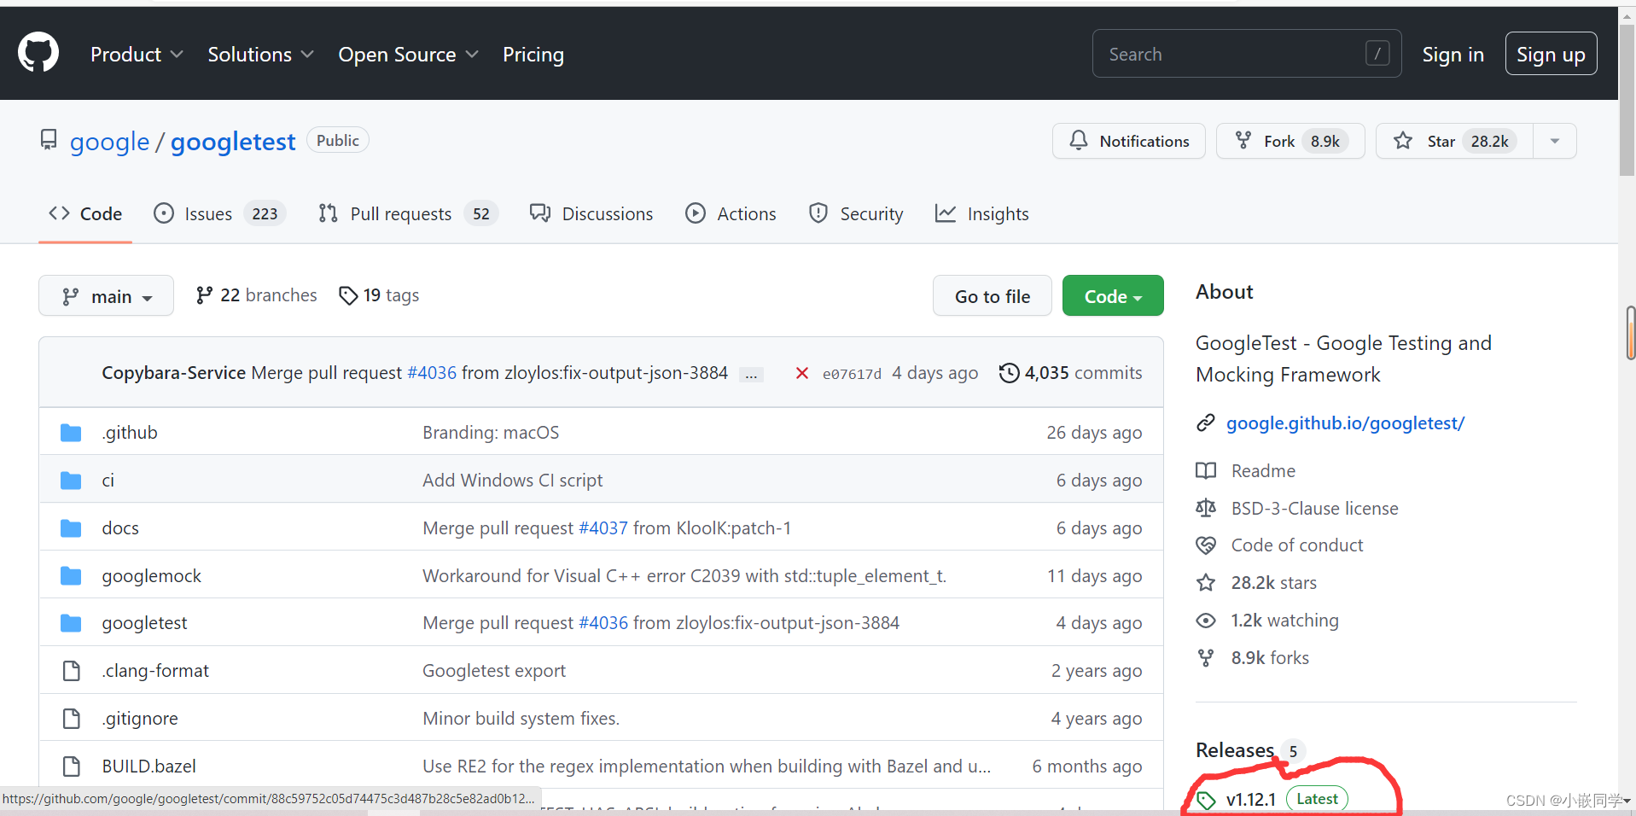
Task: Expand the Open Source menu
Action: click(408, 55)
